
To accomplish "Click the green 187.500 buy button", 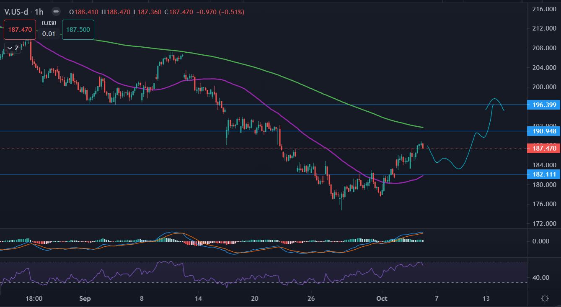I will [x=78, y=30].
